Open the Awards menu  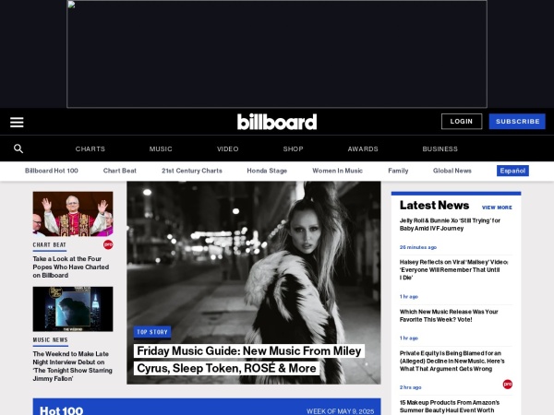coord(363,148)
